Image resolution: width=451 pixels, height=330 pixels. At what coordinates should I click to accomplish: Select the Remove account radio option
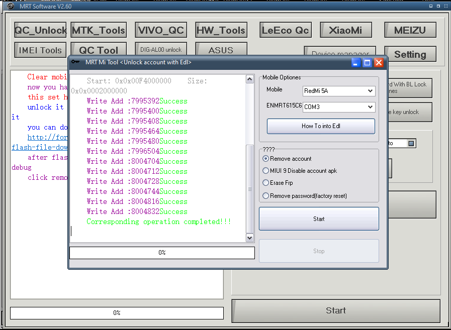[x=287, y=159]
